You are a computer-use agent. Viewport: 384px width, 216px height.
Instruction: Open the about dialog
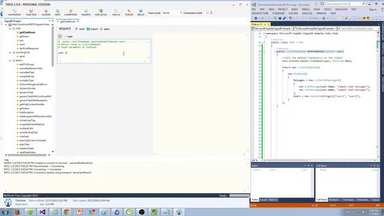[140, 13]
